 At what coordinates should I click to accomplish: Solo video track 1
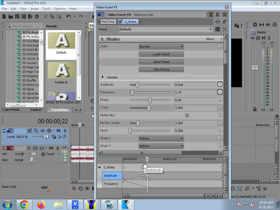pos(65,131)
